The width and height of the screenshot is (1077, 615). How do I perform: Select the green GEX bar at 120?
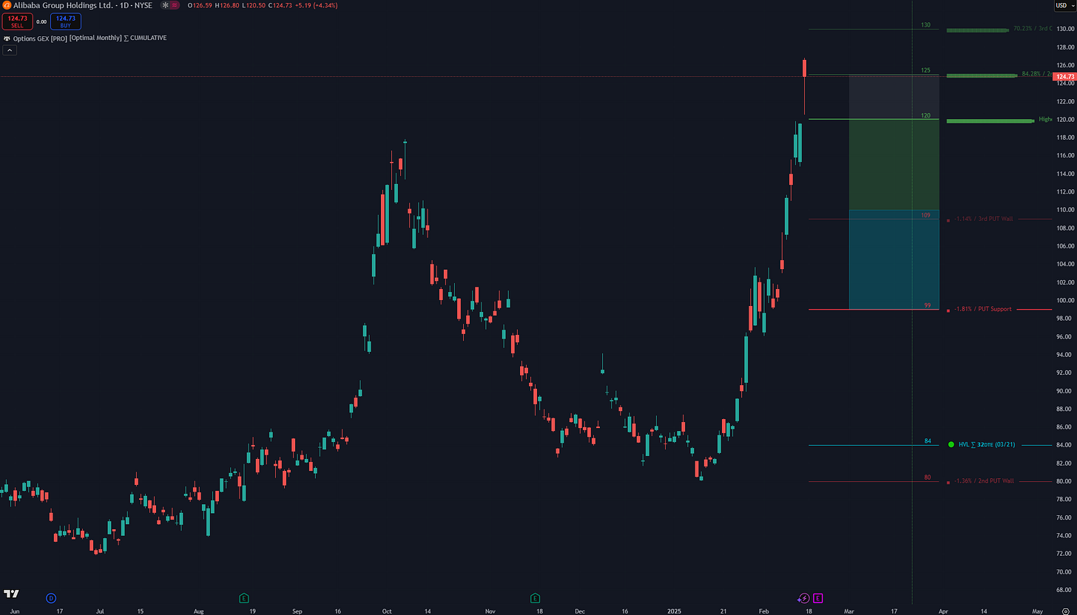990,120
